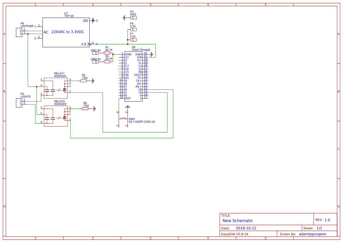Select the SW1 IN input connector
343x243 pixels.
(95, 54)
